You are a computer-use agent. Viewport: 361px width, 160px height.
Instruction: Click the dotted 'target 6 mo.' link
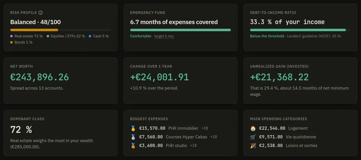(164, 36)
